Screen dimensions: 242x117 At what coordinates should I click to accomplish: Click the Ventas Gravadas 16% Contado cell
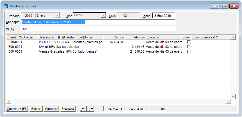(x=71, y=52)
